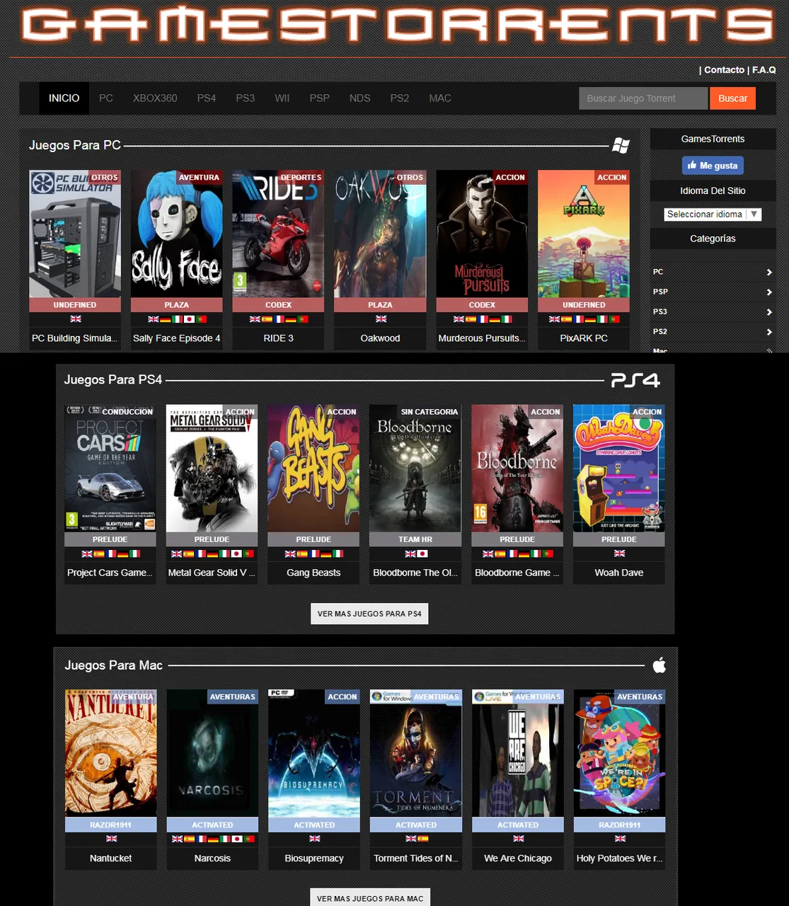Screen dimensions: 789x906
Task: Open the Woah Dave cover image
Action: click(619, 468)
